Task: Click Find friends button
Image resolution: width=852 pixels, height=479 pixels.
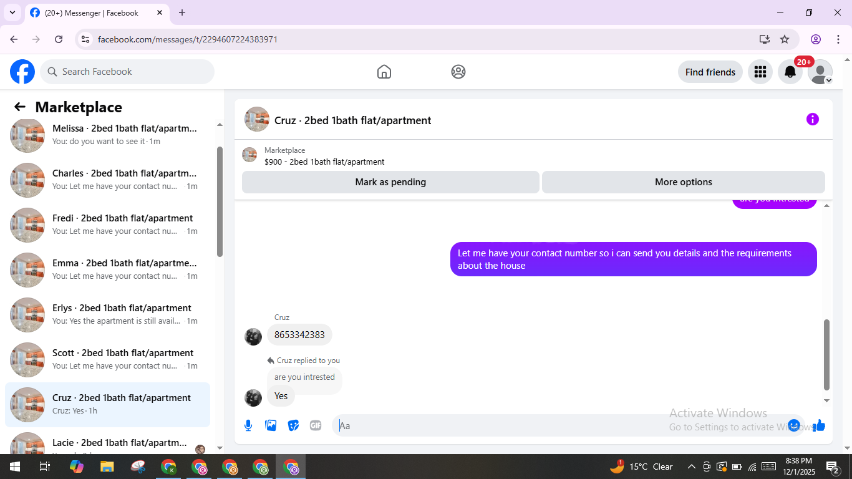Action: pos(710,72)
